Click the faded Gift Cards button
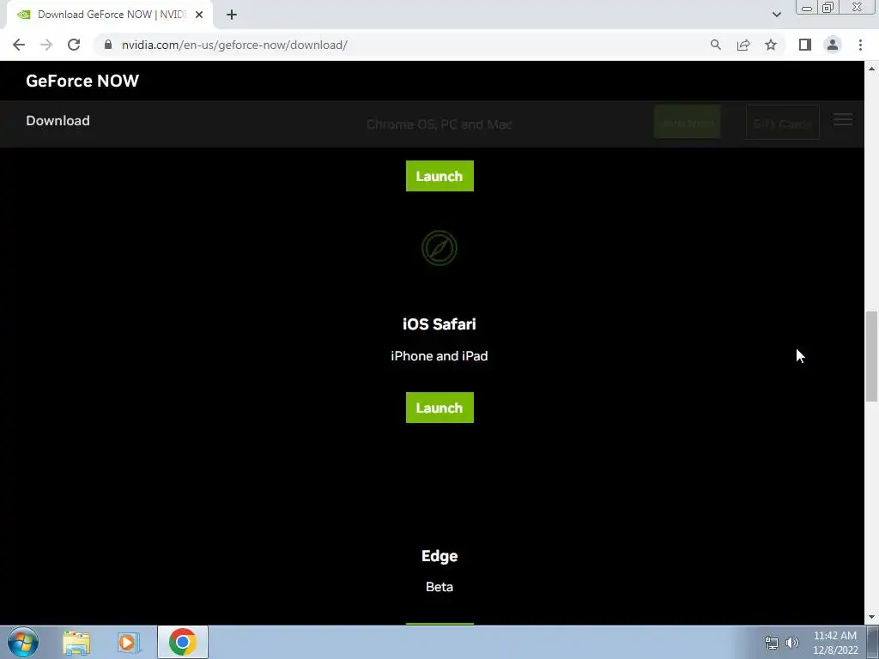 [783, 122]
